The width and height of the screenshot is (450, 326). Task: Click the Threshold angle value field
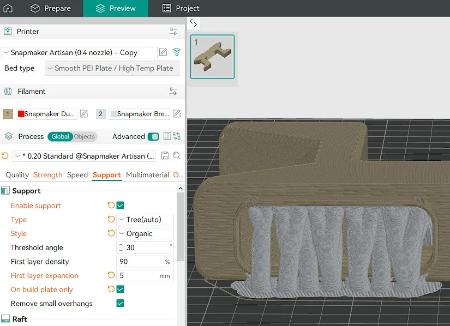145,247
